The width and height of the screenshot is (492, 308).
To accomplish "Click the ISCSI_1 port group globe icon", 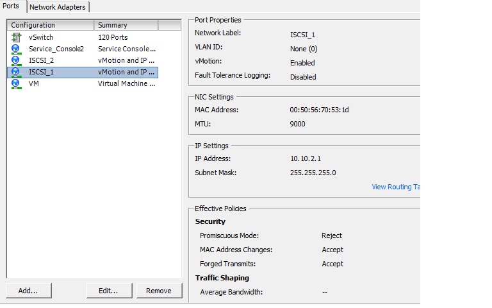I will coord(16,73).
